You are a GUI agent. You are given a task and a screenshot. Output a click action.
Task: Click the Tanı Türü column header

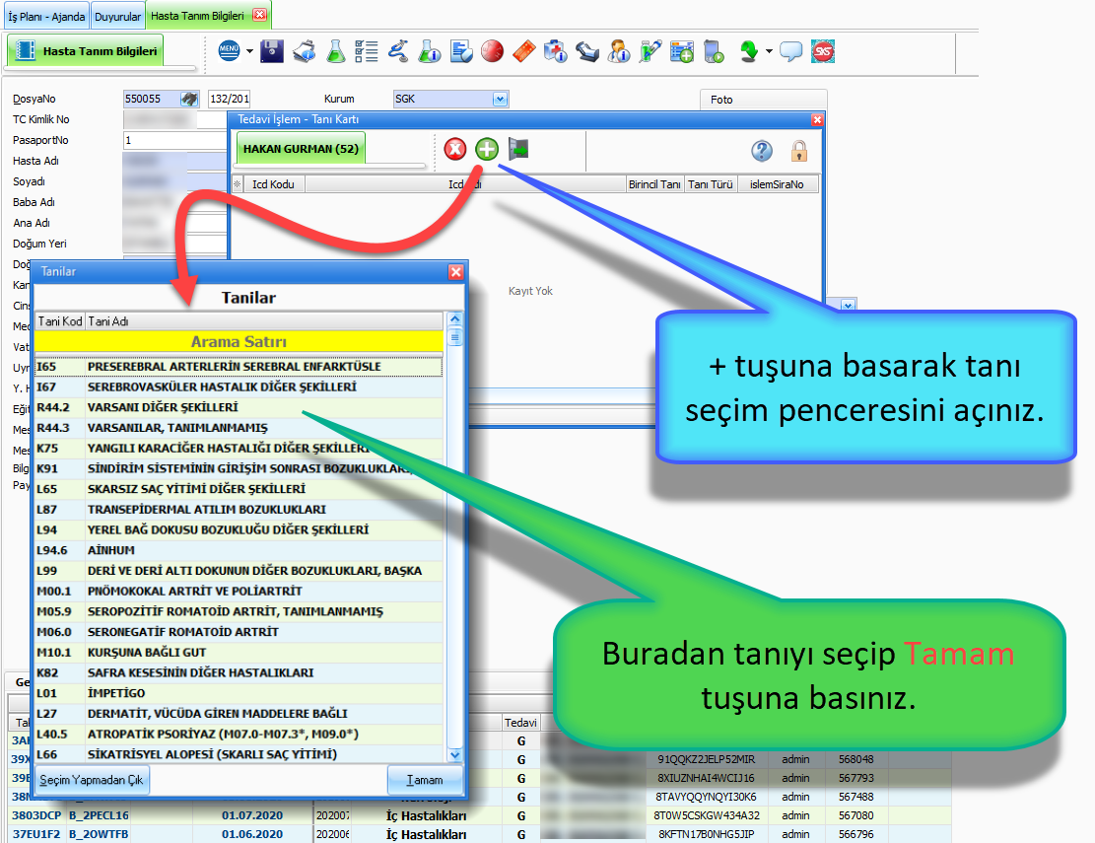coord(711,184)
